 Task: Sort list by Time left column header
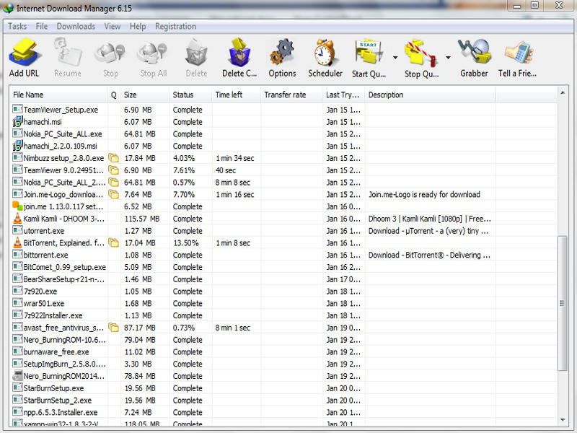tap(237, 95)
